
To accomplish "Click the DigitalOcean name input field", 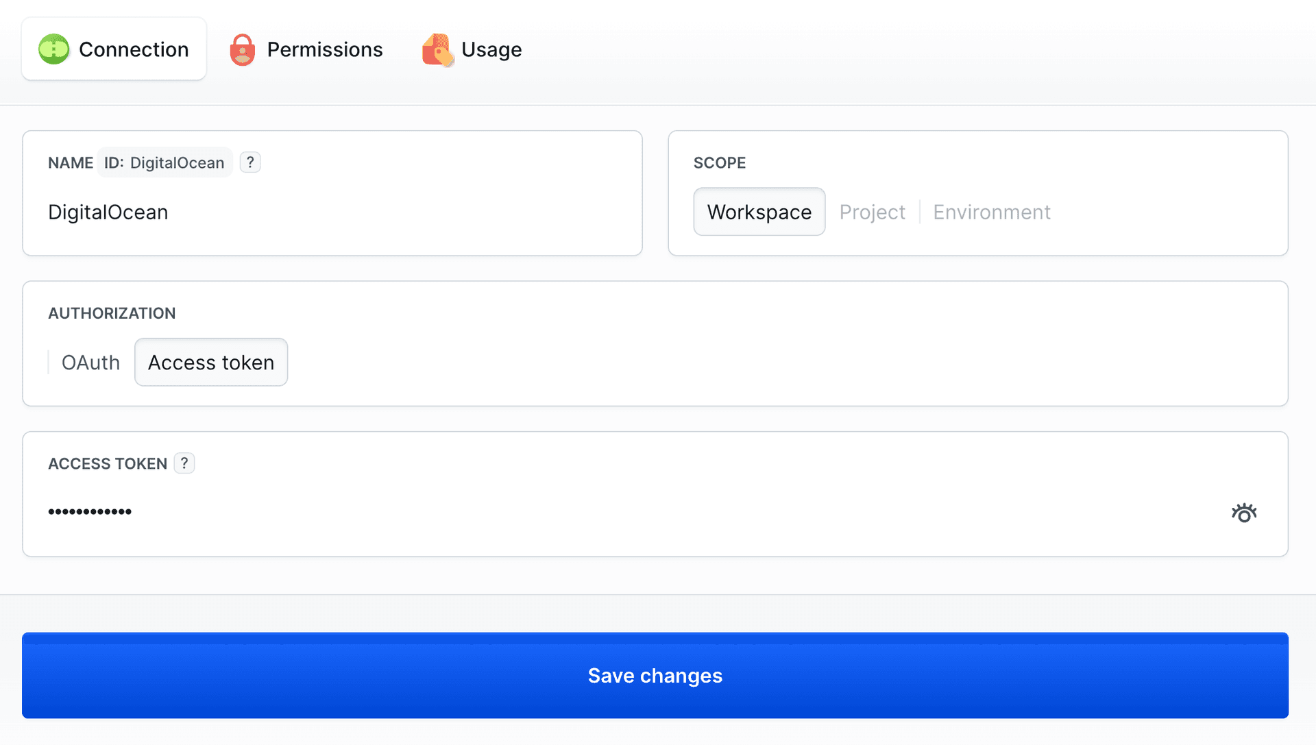I will (274, 212).
